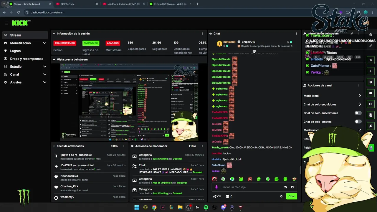Screen dimensions: 377x212
Task: Open the Chat panel three-dot menu
Action: [x=296, y=34]
